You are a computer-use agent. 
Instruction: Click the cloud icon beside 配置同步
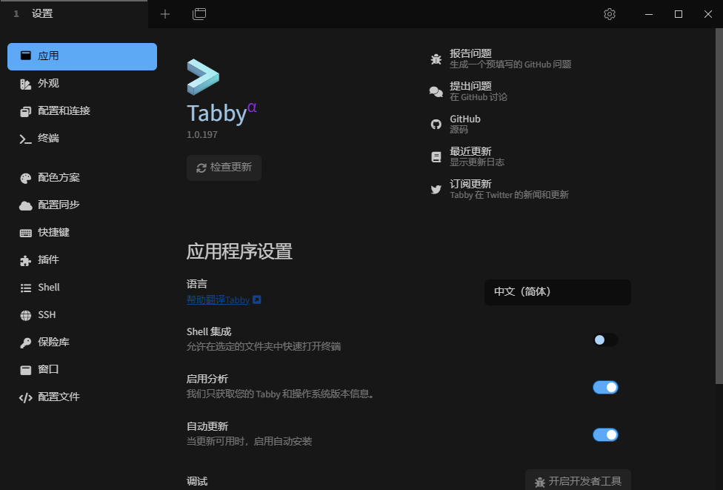[x=26, y=206]
